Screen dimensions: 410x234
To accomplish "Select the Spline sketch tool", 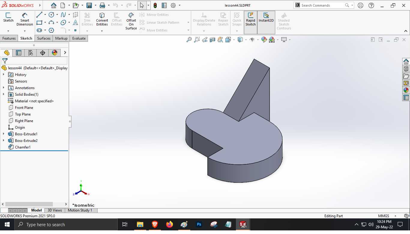I will click(63, 15).
